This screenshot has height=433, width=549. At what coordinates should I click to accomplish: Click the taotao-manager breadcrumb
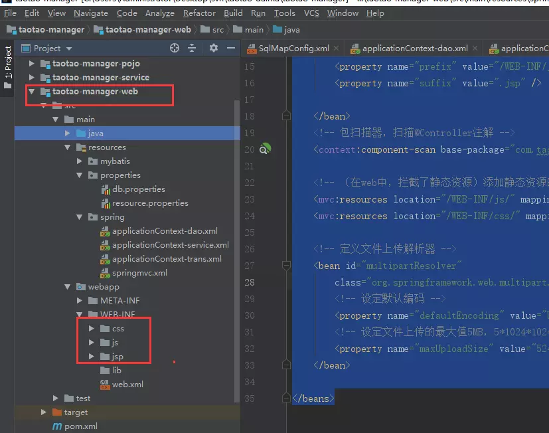tap(46, 30)
